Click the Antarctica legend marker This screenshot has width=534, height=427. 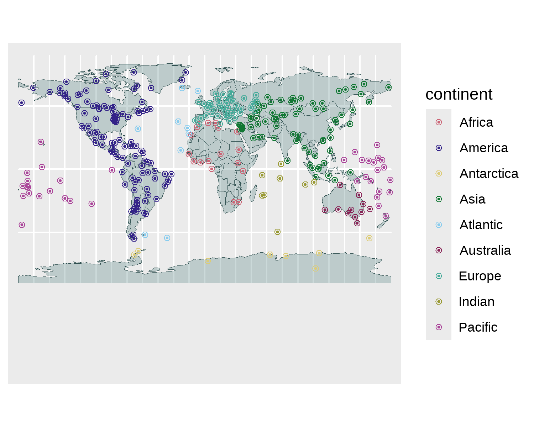coord(439,174)
